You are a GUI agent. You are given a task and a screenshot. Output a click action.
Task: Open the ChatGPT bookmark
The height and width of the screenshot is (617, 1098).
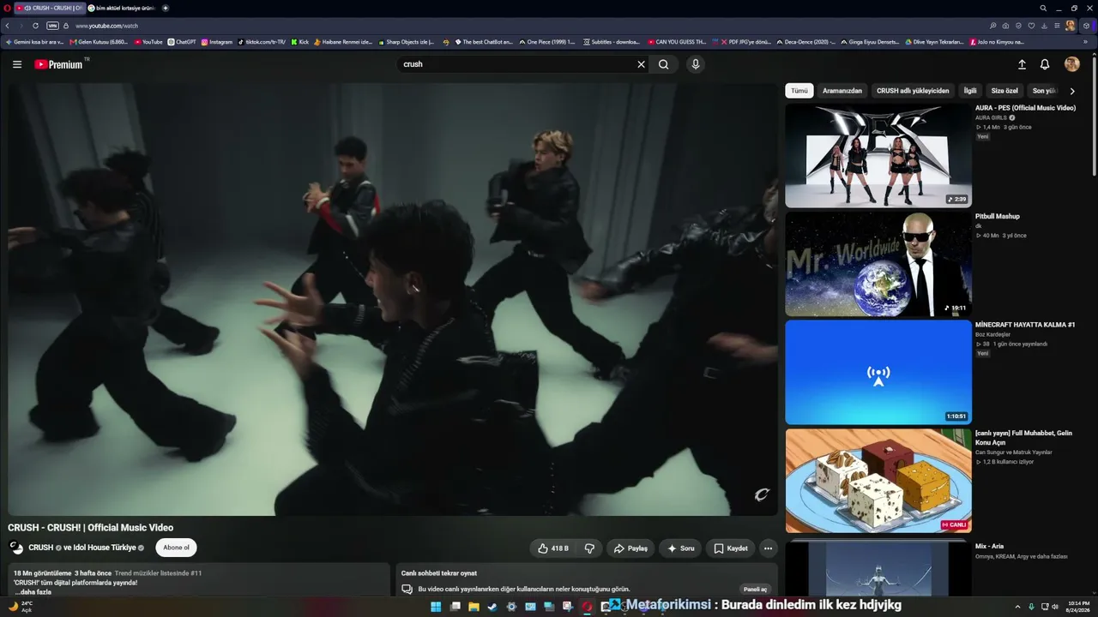(x=182, y=41)
